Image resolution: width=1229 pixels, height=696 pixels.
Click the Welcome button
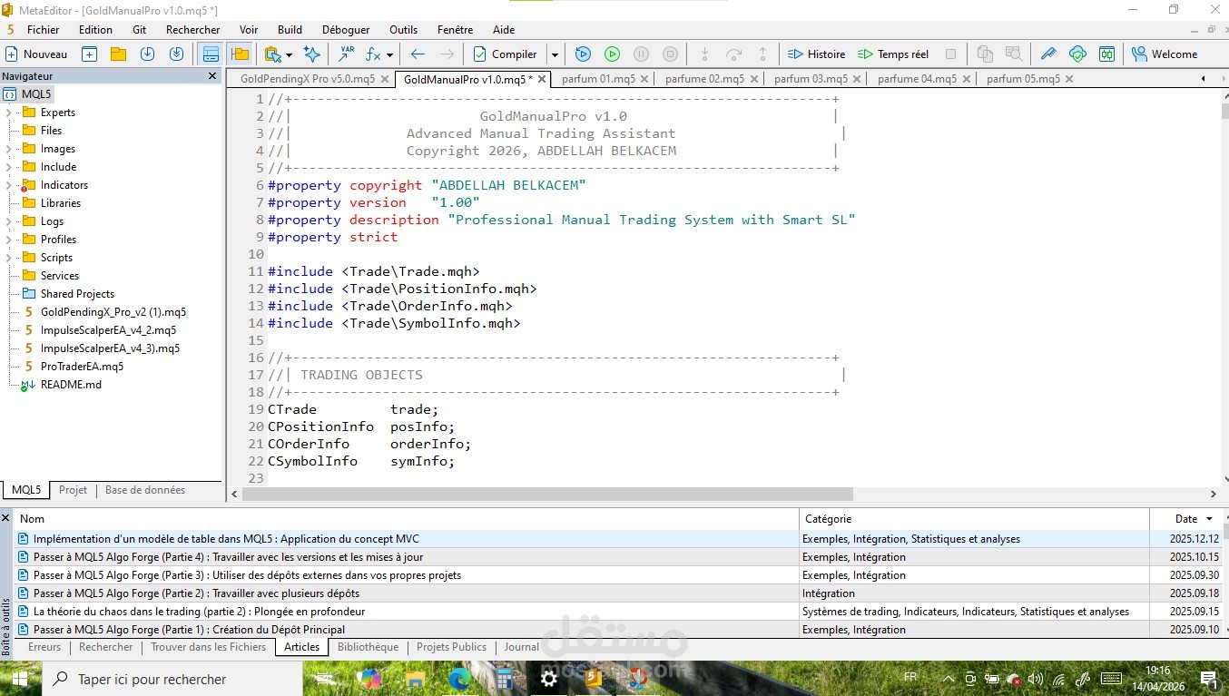1165,54
